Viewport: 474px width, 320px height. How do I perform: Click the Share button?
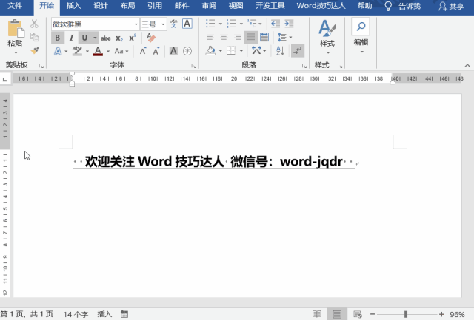point(451,6)
